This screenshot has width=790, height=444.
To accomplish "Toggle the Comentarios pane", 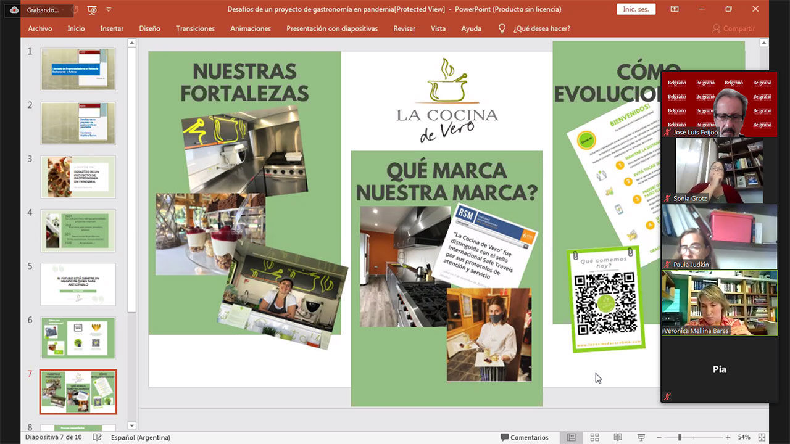I will pyautogui.click(x=524, y=437).
